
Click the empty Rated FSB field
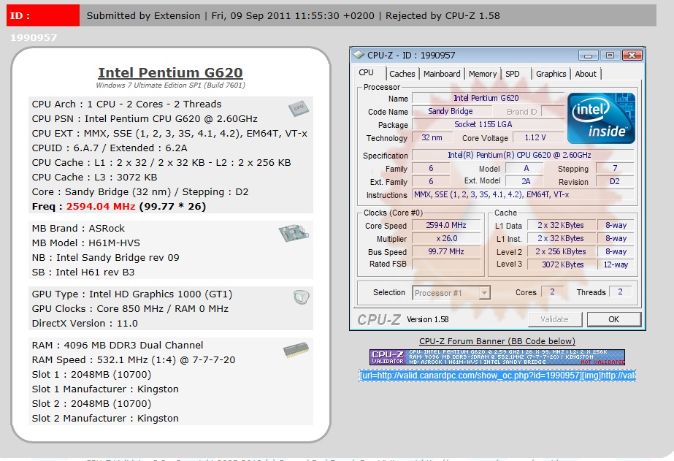click(446, 264)
